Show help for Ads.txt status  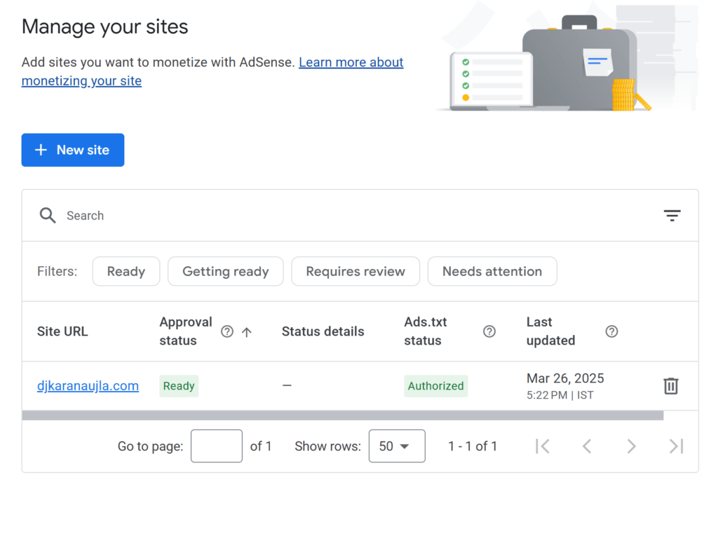tap(489, 331)
